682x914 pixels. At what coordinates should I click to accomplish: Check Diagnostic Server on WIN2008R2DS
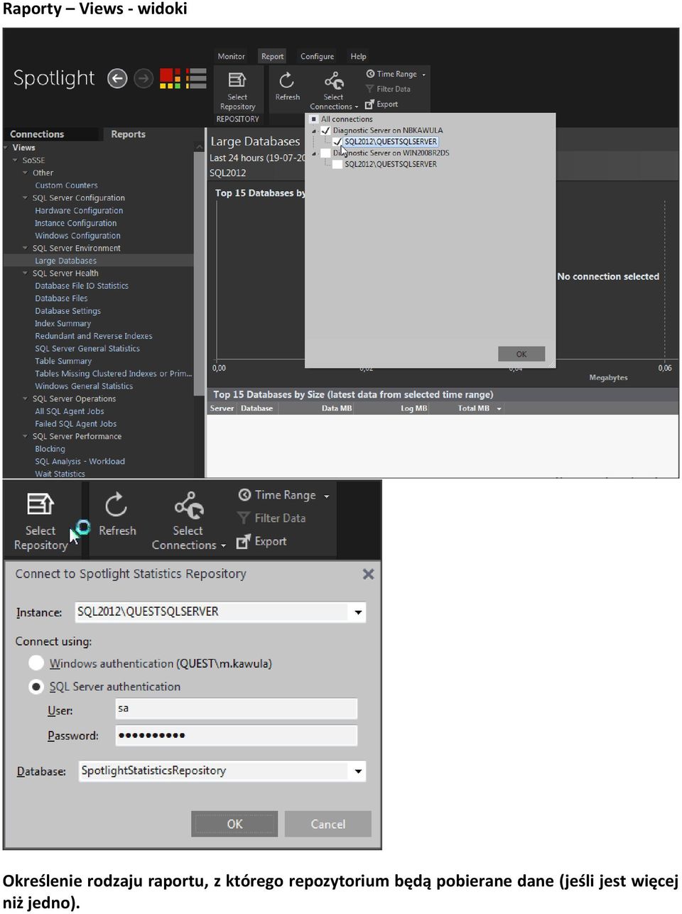325,153
